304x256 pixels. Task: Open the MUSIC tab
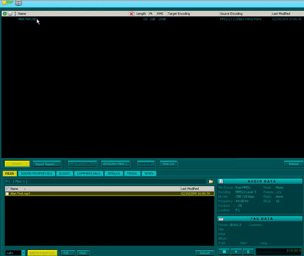click(132, 174)
